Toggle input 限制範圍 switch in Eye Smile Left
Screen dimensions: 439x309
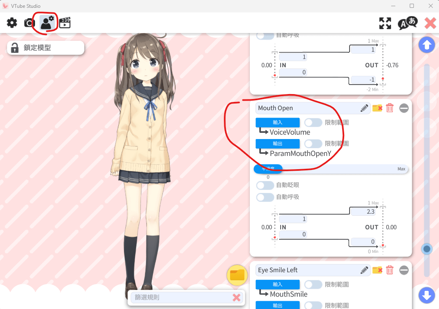coord(313,284)
